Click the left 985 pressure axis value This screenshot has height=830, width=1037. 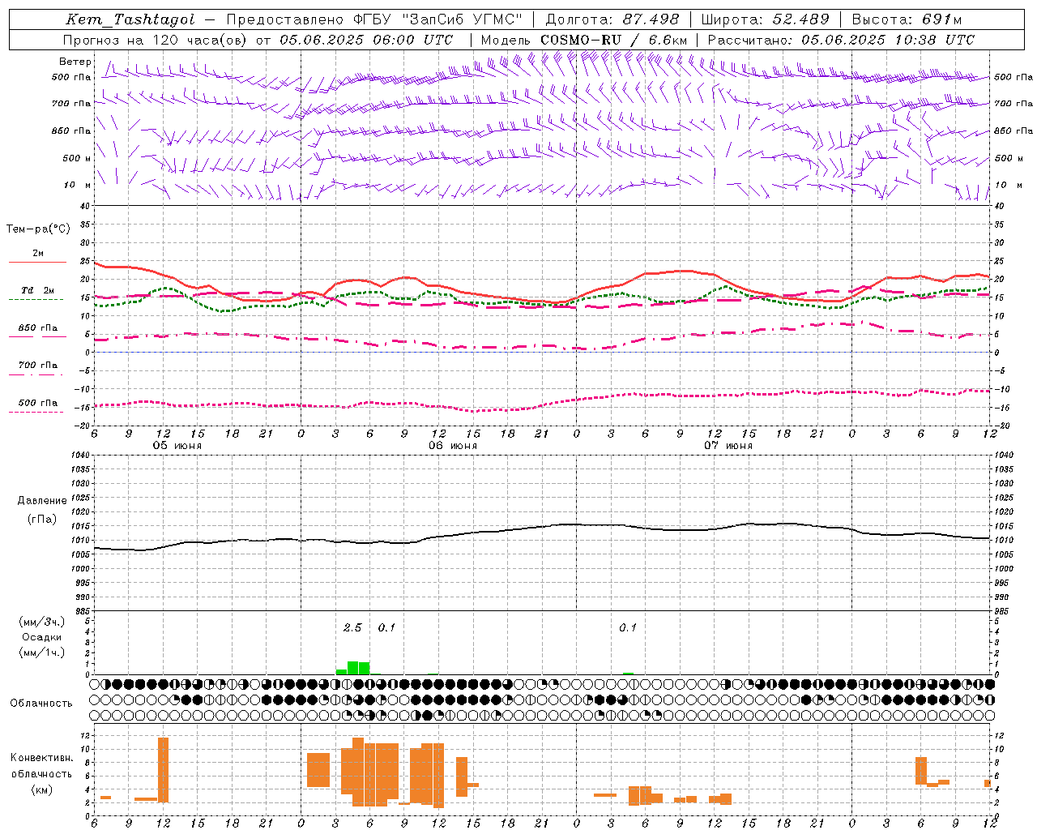[x=83, y=611]
